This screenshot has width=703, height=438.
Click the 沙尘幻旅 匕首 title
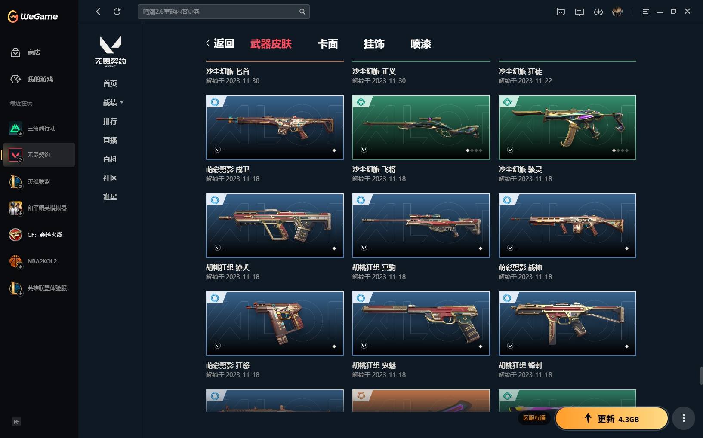pyautogui.click(x=228, y=71)
